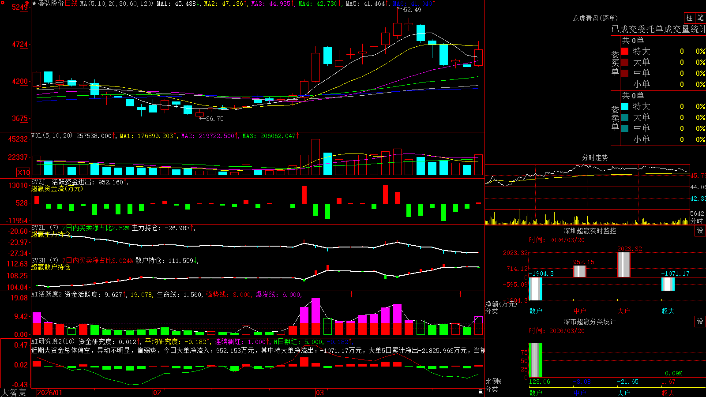Click the AI活跃度2 indicator name
The width and height of the screenshot is (706, 397).
[x=47, y=294]
